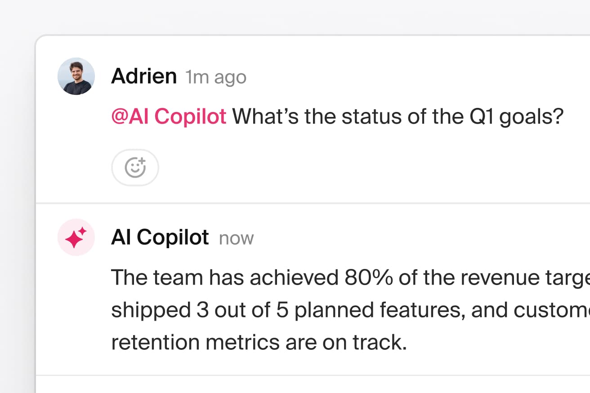Click the "1m ago" timestamp
The width and height of the screenshot is (590, 393).
coord(216,77)
